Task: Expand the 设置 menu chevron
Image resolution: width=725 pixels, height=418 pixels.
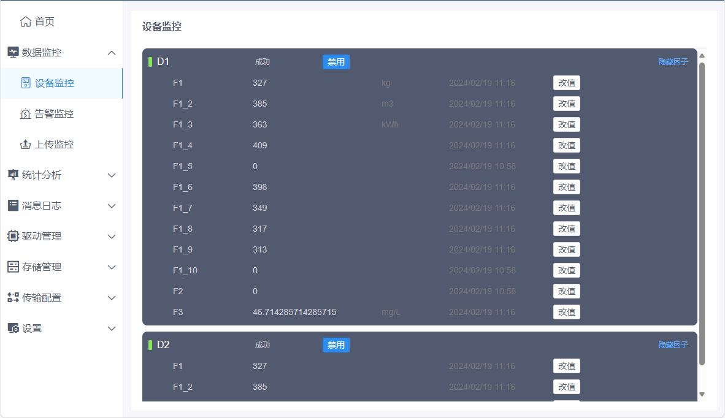Action: tap(112, 329)
